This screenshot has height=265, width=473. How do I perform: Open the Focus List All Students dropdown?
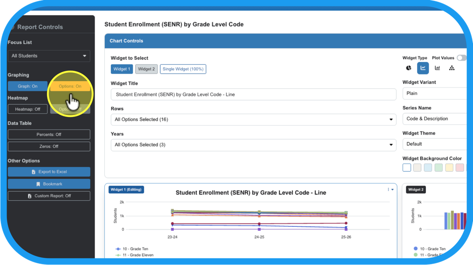(49, 56)
